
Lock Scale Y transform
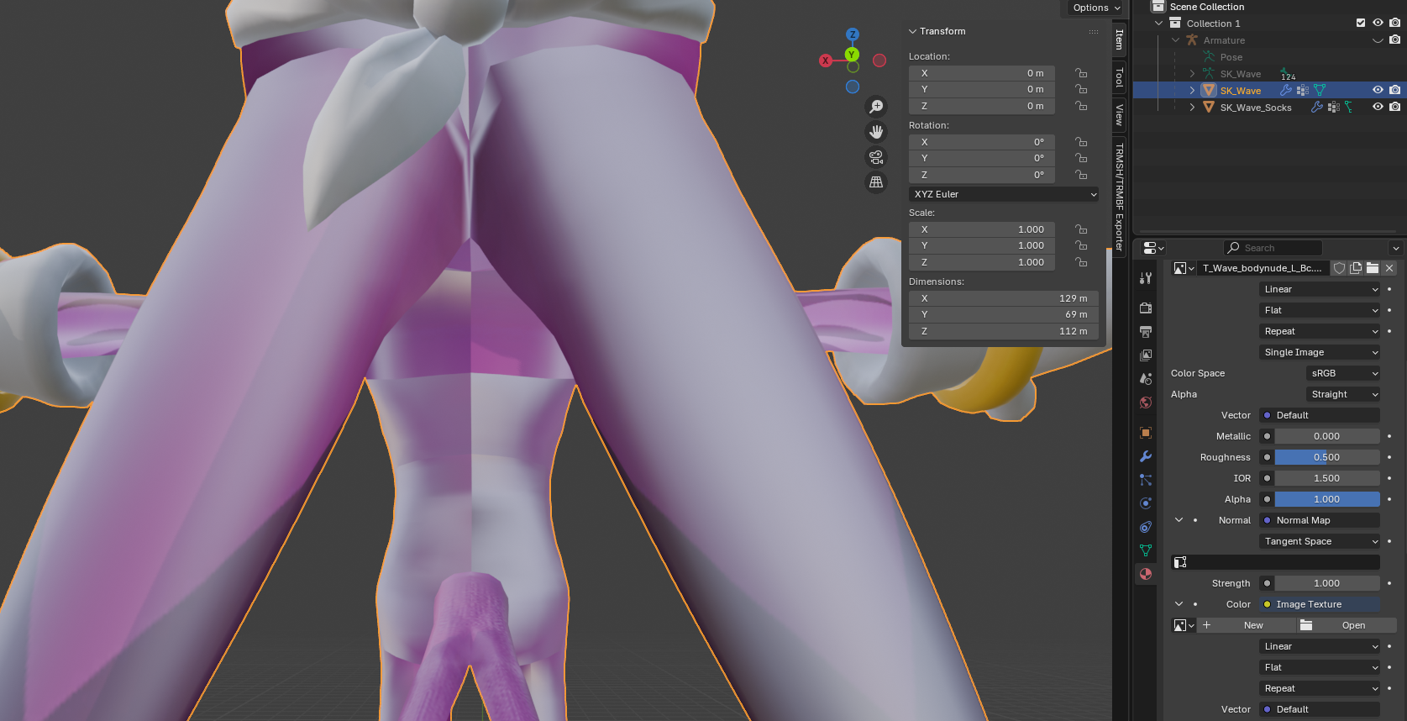tap(1081, 245)
